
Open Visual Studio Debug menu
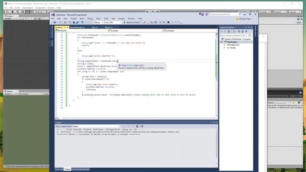tap(90, 19)
